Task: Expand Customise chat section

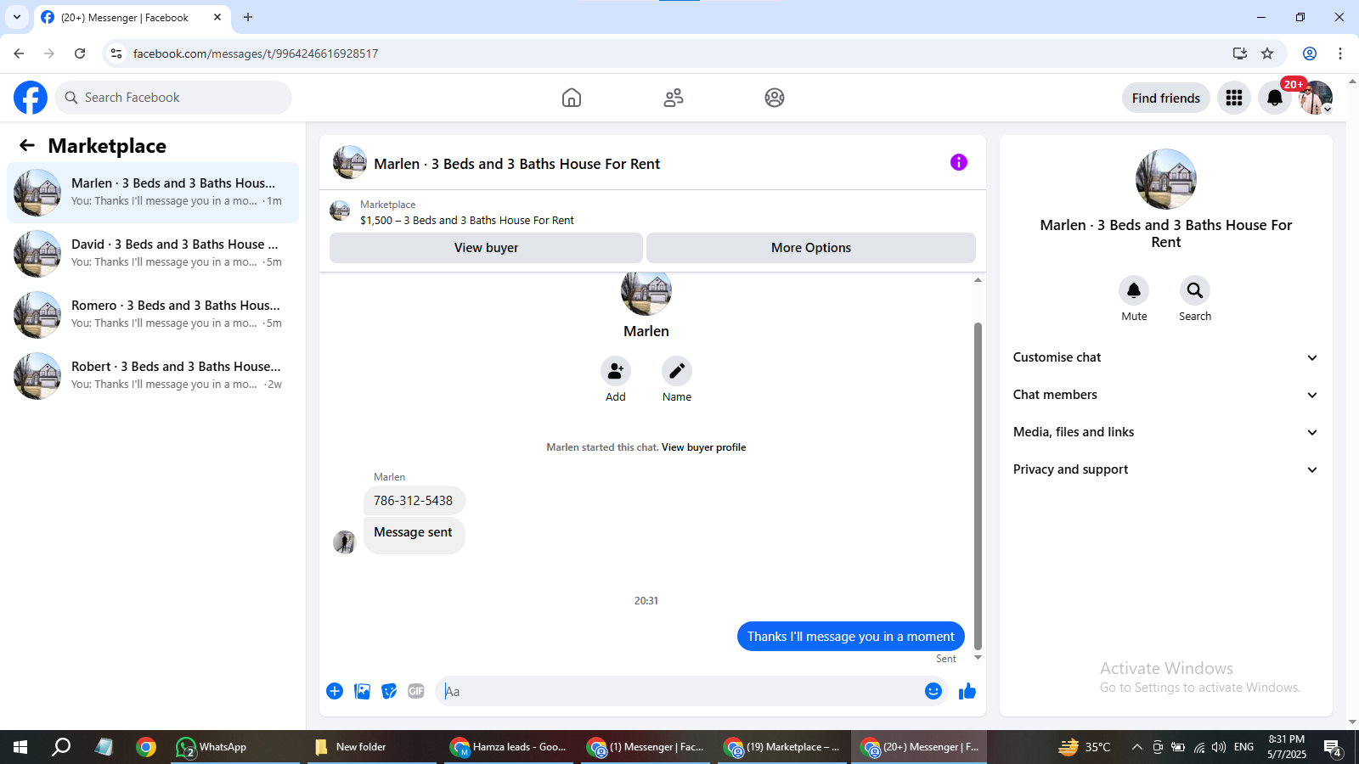Action: coord(1165,357)
